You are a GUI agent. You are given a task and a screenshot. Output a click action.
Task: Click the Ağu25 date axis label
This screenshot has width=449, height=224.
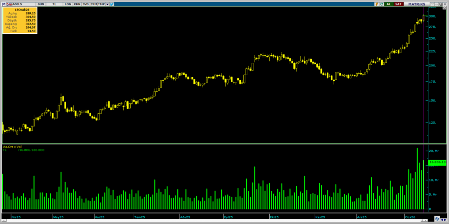coord(185,217)
